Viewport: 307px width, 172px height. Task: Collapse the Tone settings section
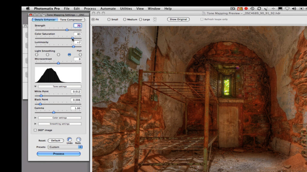(x=35, y=87)
